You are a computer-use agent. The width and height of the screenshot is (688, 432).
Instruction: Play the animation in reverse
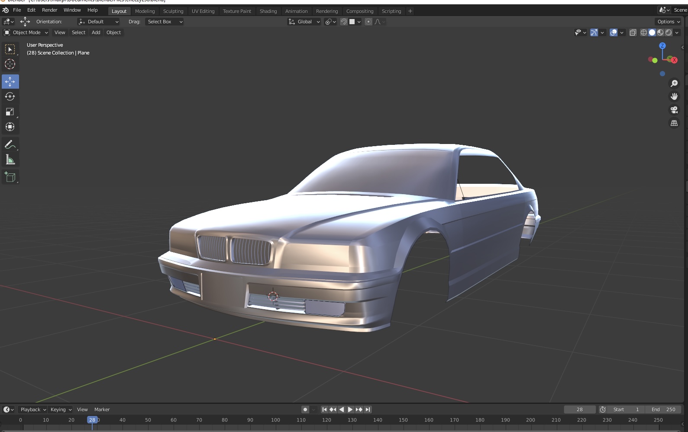342,410
